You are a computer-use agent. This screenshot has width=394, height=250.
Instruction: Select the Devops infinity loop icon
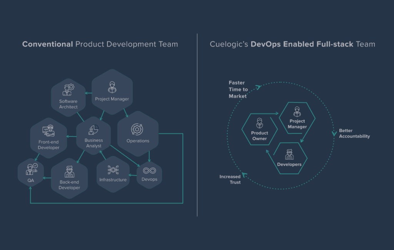[x=150, y=171]
